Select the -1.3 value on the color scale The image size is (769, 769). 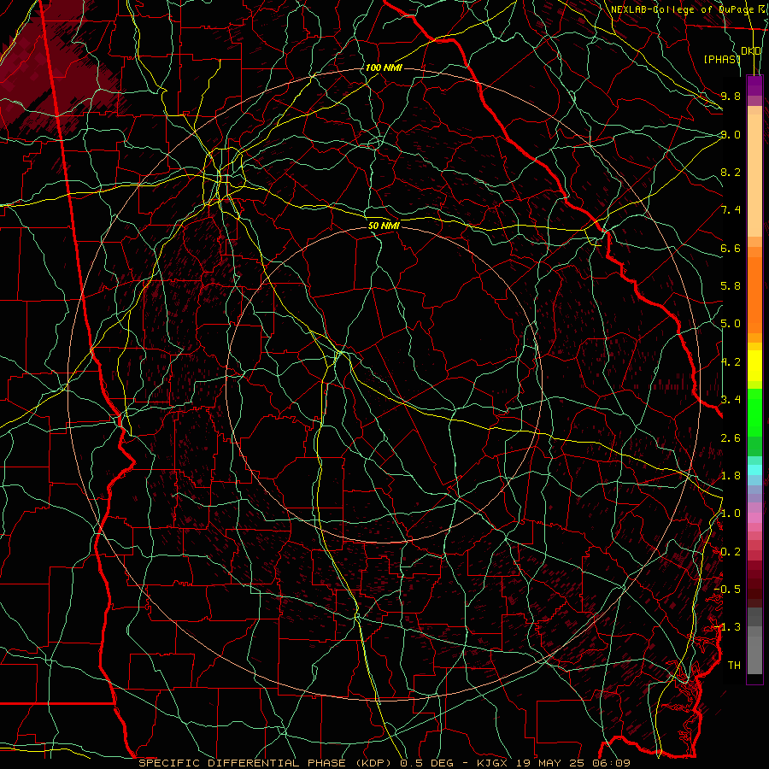(728, 627)
